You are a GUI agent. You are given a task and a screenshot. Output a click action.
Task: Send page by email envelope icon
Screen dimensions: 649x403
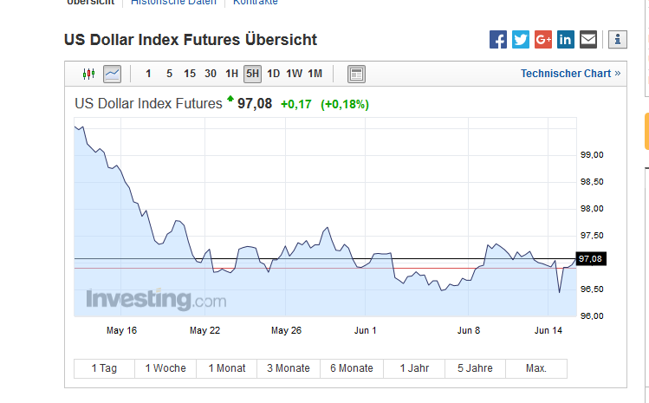tap(588, 39)
